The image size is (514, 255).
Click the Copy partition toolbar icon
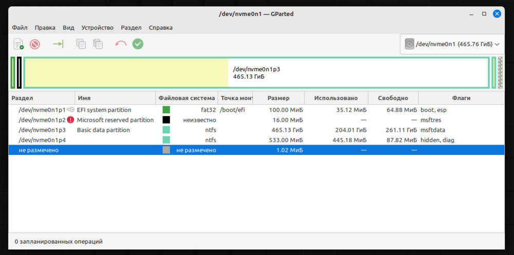[81, 44]
